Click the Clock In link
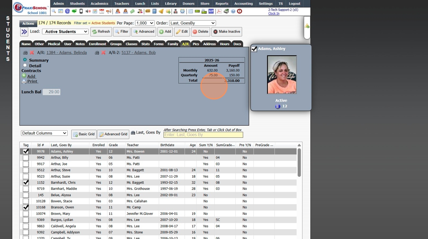This screenshot has height=239, width=428. click(x=274, y=13)
